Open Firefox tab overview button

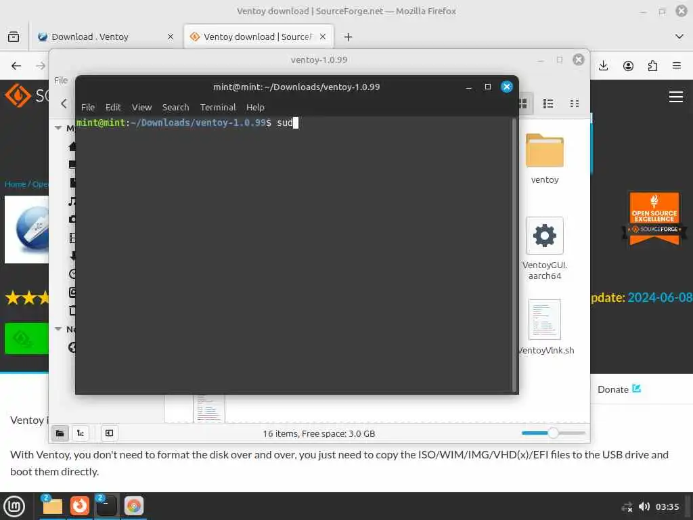[14, 37]
